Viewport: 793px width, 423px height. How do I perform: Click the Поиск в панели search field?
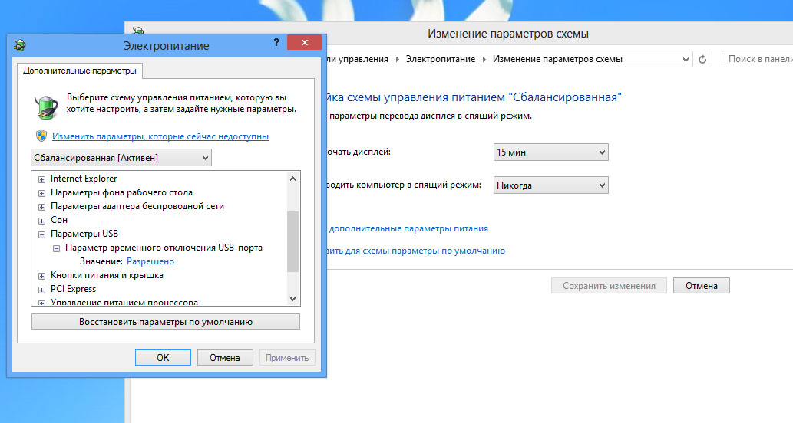[x=758, y=59]
